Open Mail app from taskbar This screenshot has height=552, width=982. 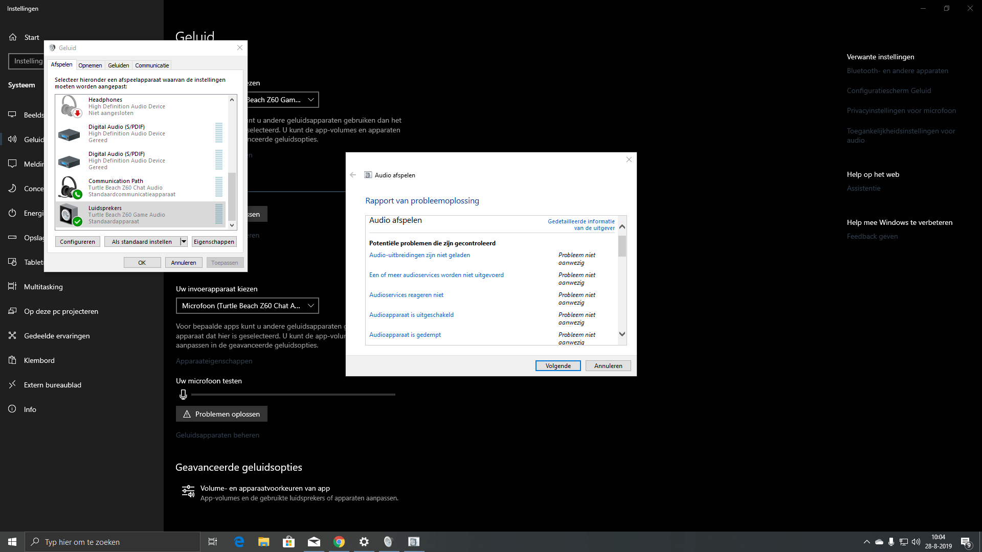click(314, 542)
